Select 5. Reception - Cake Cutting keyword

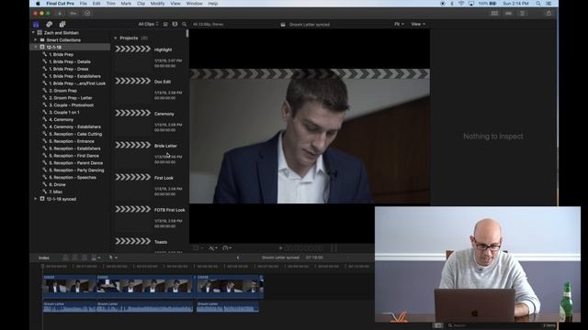pyautogui.click(x=75, y=134)
